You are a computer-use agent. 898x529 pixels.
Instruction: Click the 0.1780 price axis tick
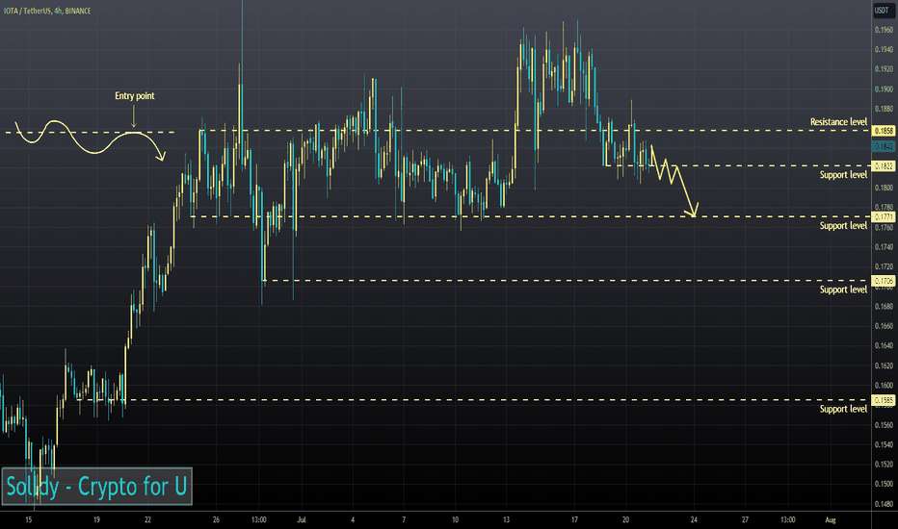pyautogui.click(x=884, y=208)
